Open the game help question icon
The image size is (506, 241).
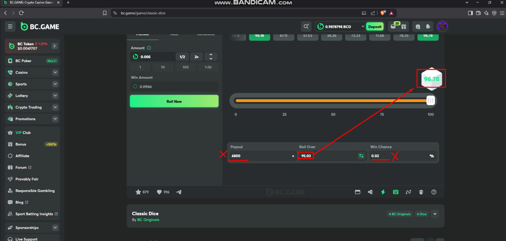tap(434, 192)
